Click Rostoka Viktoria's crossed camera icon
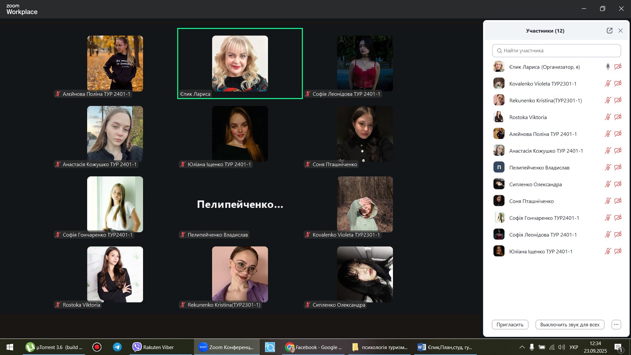631x355 pixels. tap(618, 117)
